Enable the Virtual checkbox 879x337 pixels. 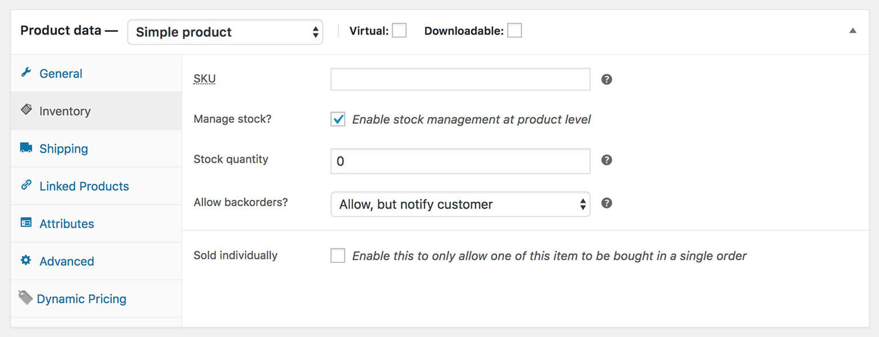399,30
